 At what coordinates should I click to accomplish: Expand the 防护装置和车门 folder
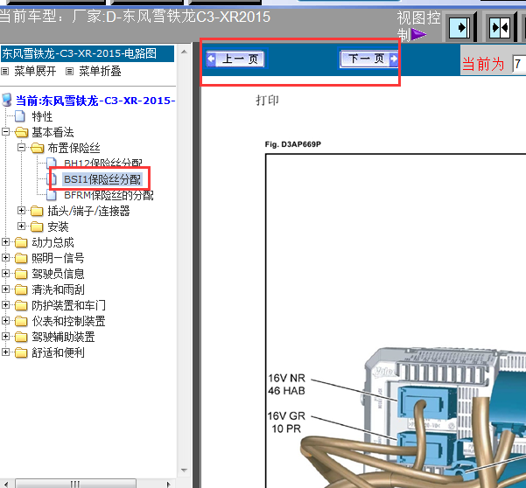[5, 304]
